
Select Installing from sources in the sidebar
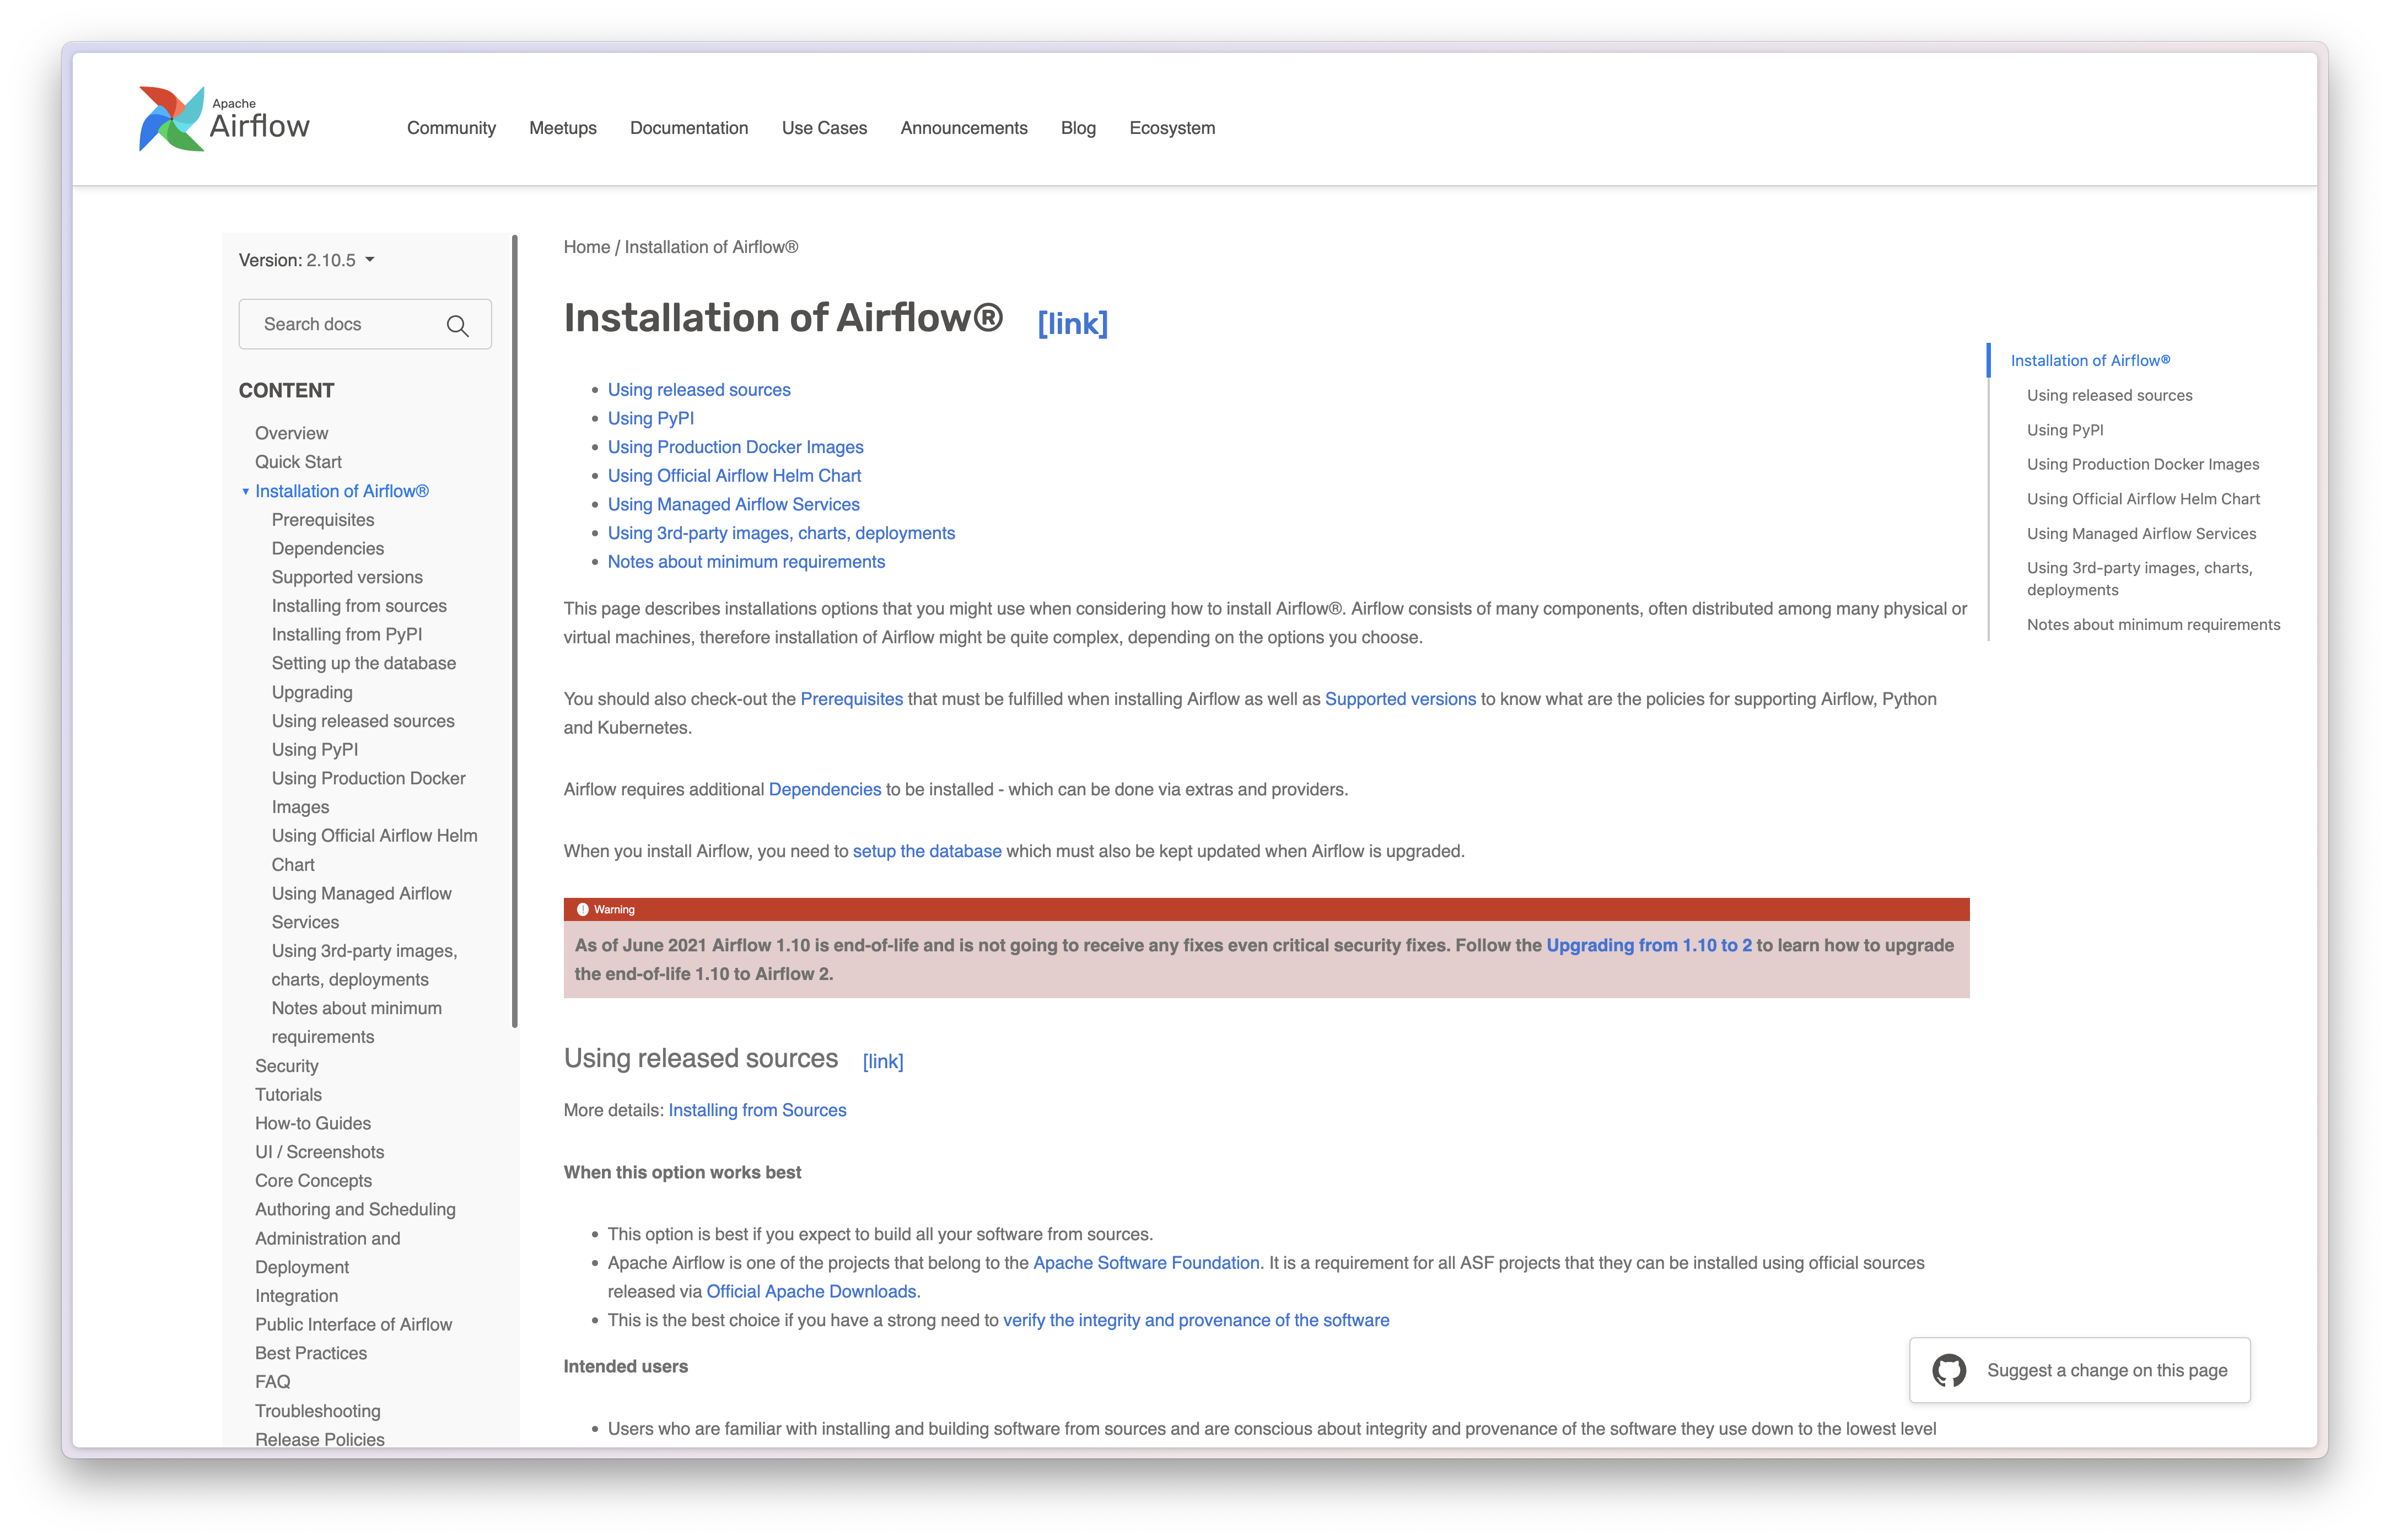pos(359,606)
